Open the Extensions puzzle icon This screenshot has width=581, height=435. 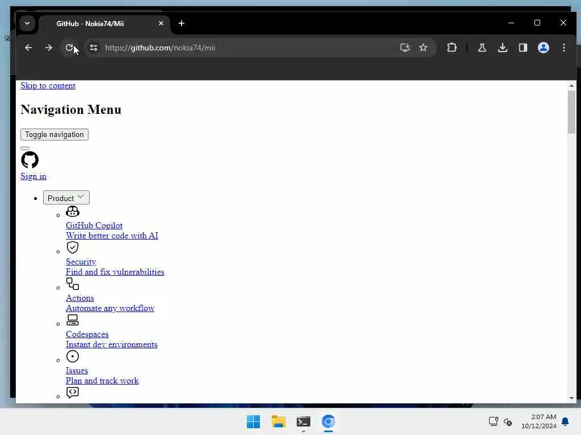point(452,48)
